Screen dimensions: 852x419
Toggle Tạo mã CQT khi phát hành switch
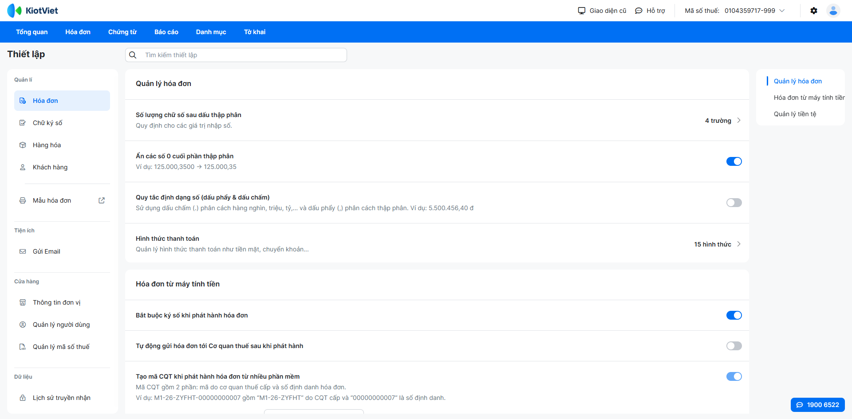coord(734,376)
